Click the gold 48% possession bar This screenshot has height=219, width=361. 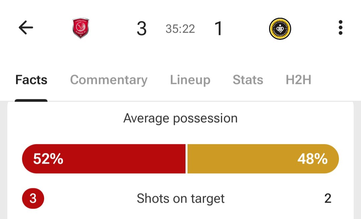[263, 159]
